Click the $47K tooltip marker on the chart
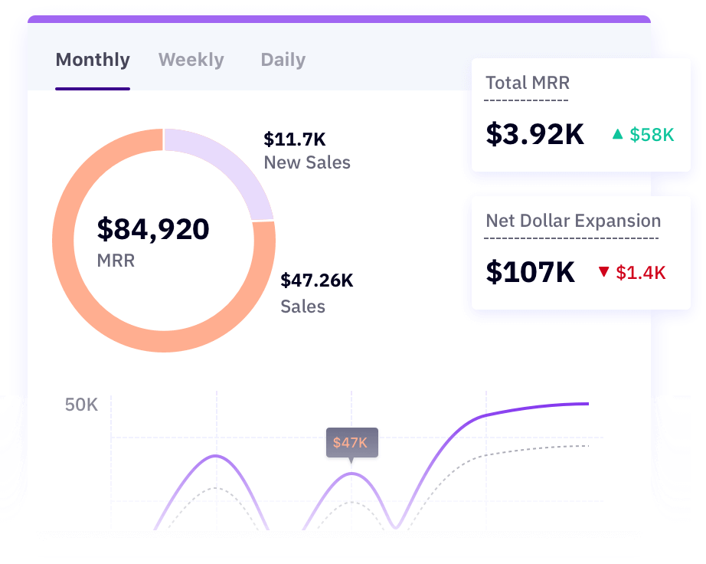The height and width of the screenshot is (564, 706). [351, 442]
